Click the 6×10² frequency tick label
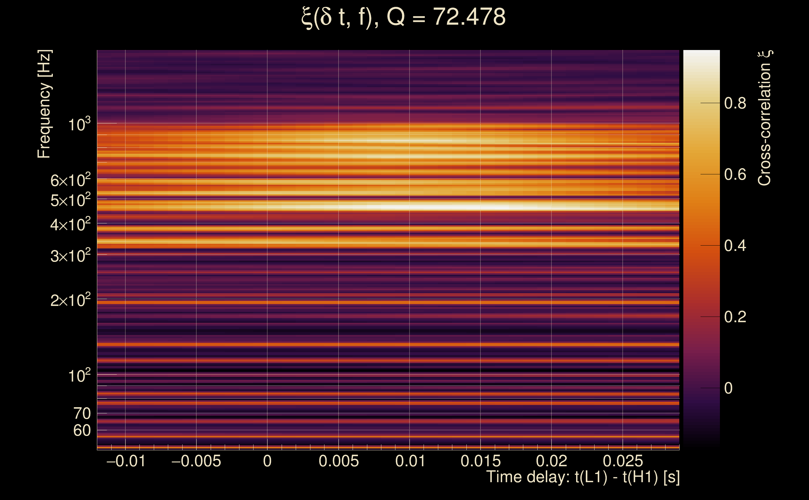 pos(70,180)
